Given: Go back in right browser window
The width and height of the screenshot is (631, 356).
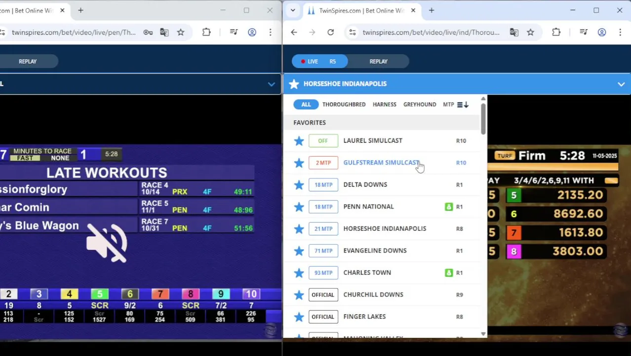Looking at the screenshot, I should click(294, 32).
